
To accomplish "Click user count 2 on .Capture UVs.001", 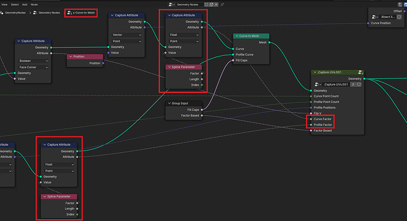I will point(353,85).
